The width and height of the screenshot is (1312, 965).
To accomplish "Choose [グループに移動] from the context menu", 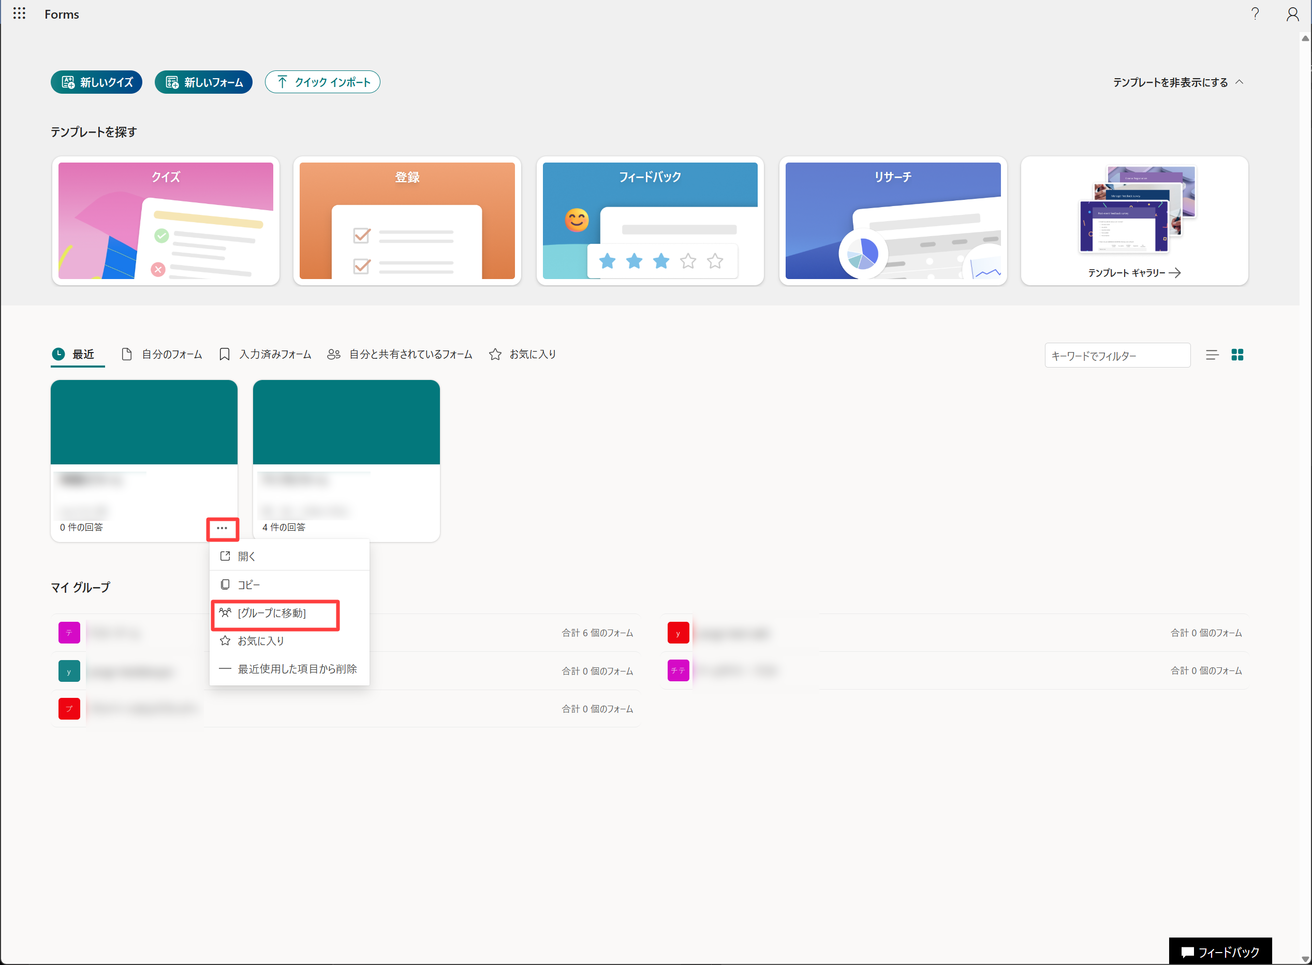I will pos(290,613).
